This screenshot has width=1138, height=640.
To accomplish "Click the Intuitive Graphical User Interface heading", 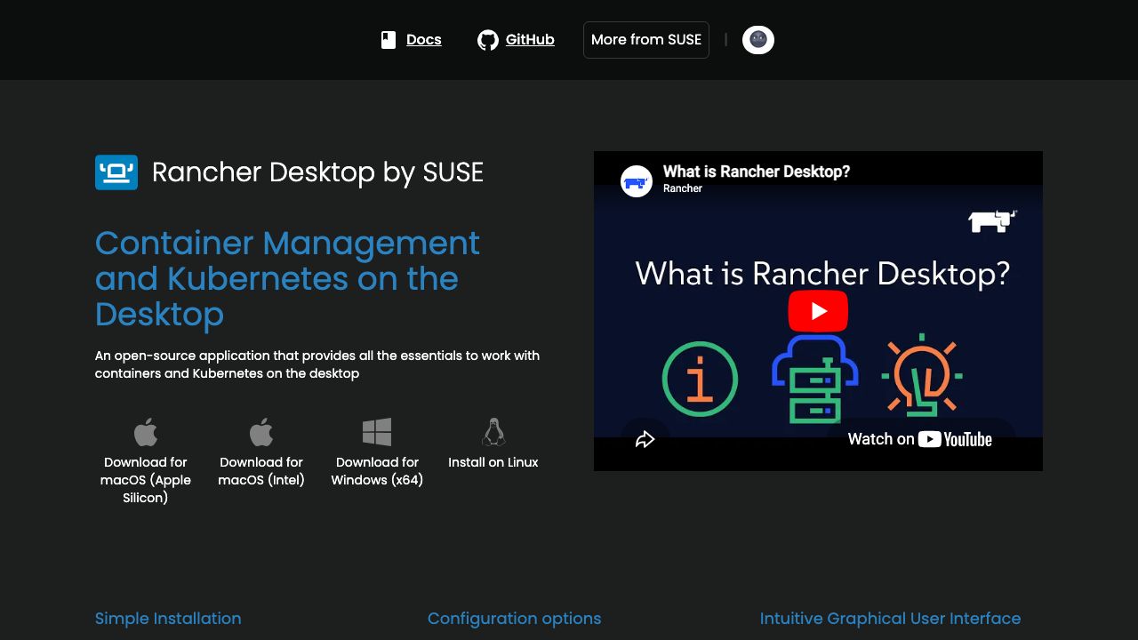I will coord(890,619).
